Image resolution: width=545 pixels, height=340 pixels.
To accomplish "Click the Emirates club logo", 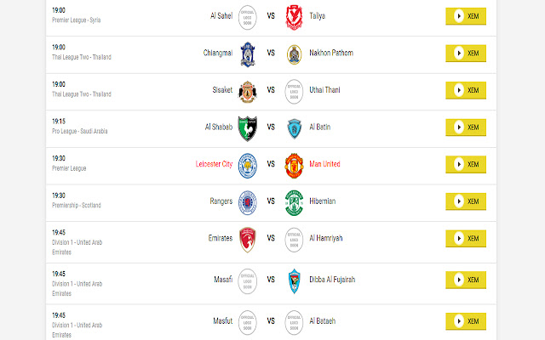I will (248, 238).
